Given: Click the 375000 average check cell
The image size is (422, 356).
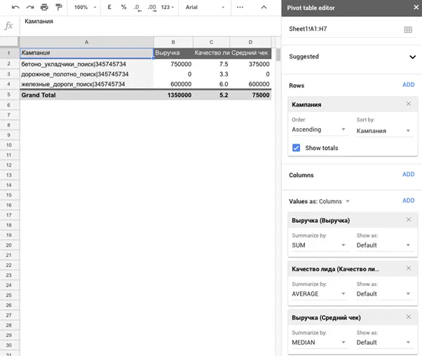Looking at the screenshot, I should (x=250, y=64).
